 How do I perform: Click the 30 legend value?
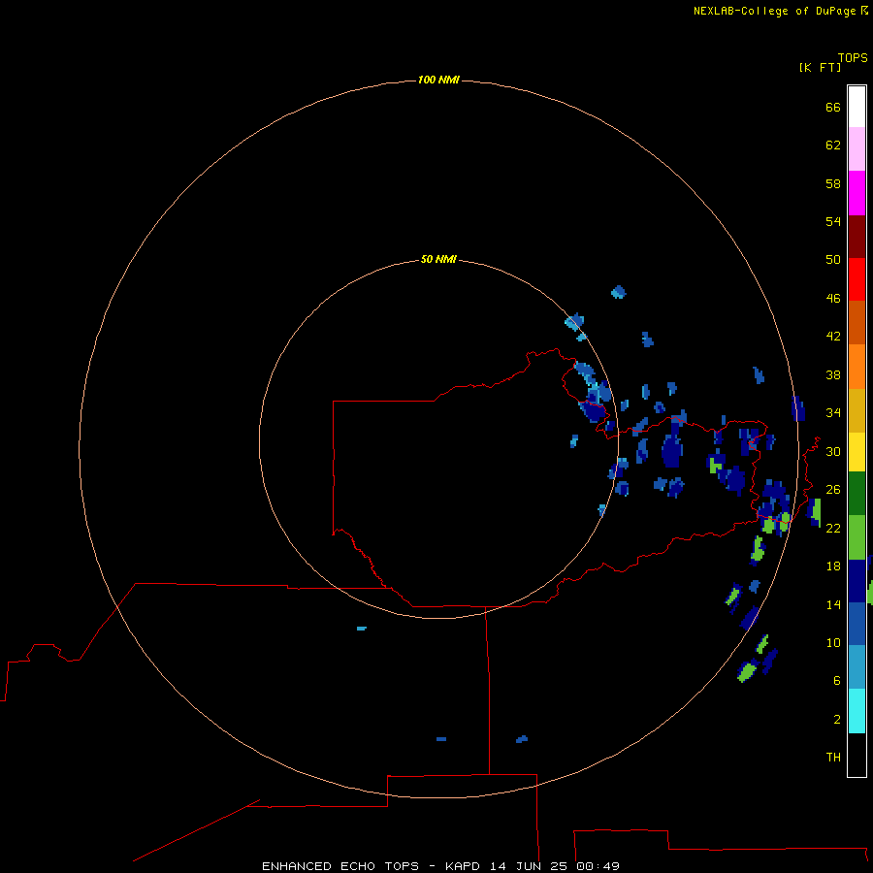click(x=833, y=451)
